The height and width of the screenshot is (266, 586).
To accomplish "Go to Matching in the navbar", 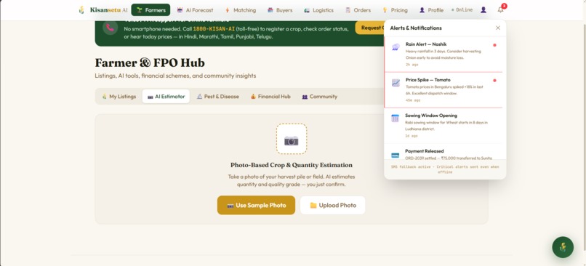I will coord(241,10).
